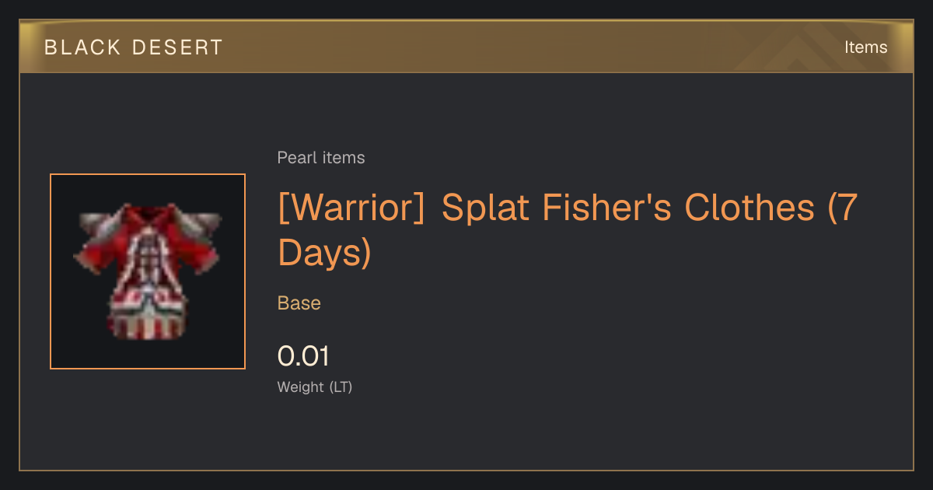Click the Weight (LT) caption
Viewport: 933px width, 490px height.
(x=315, y=387)
